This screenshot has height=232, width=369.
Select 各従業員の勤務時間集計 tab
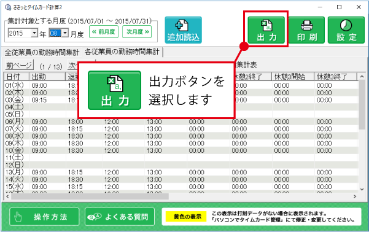(122, 52)
